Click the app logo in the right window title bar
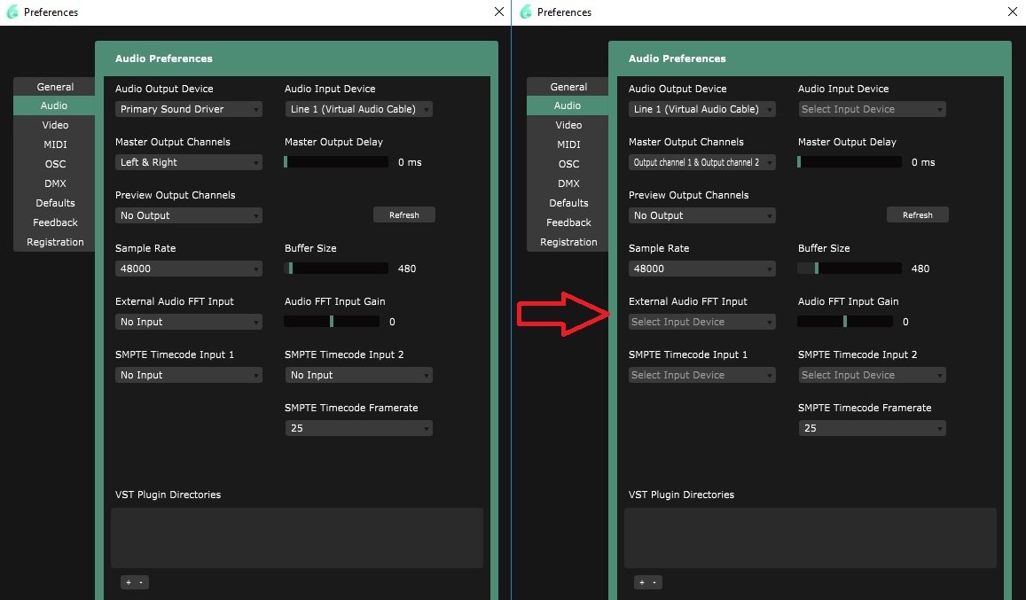The height and width of the screenshot is (600, 1026). (x=526, y=12)
